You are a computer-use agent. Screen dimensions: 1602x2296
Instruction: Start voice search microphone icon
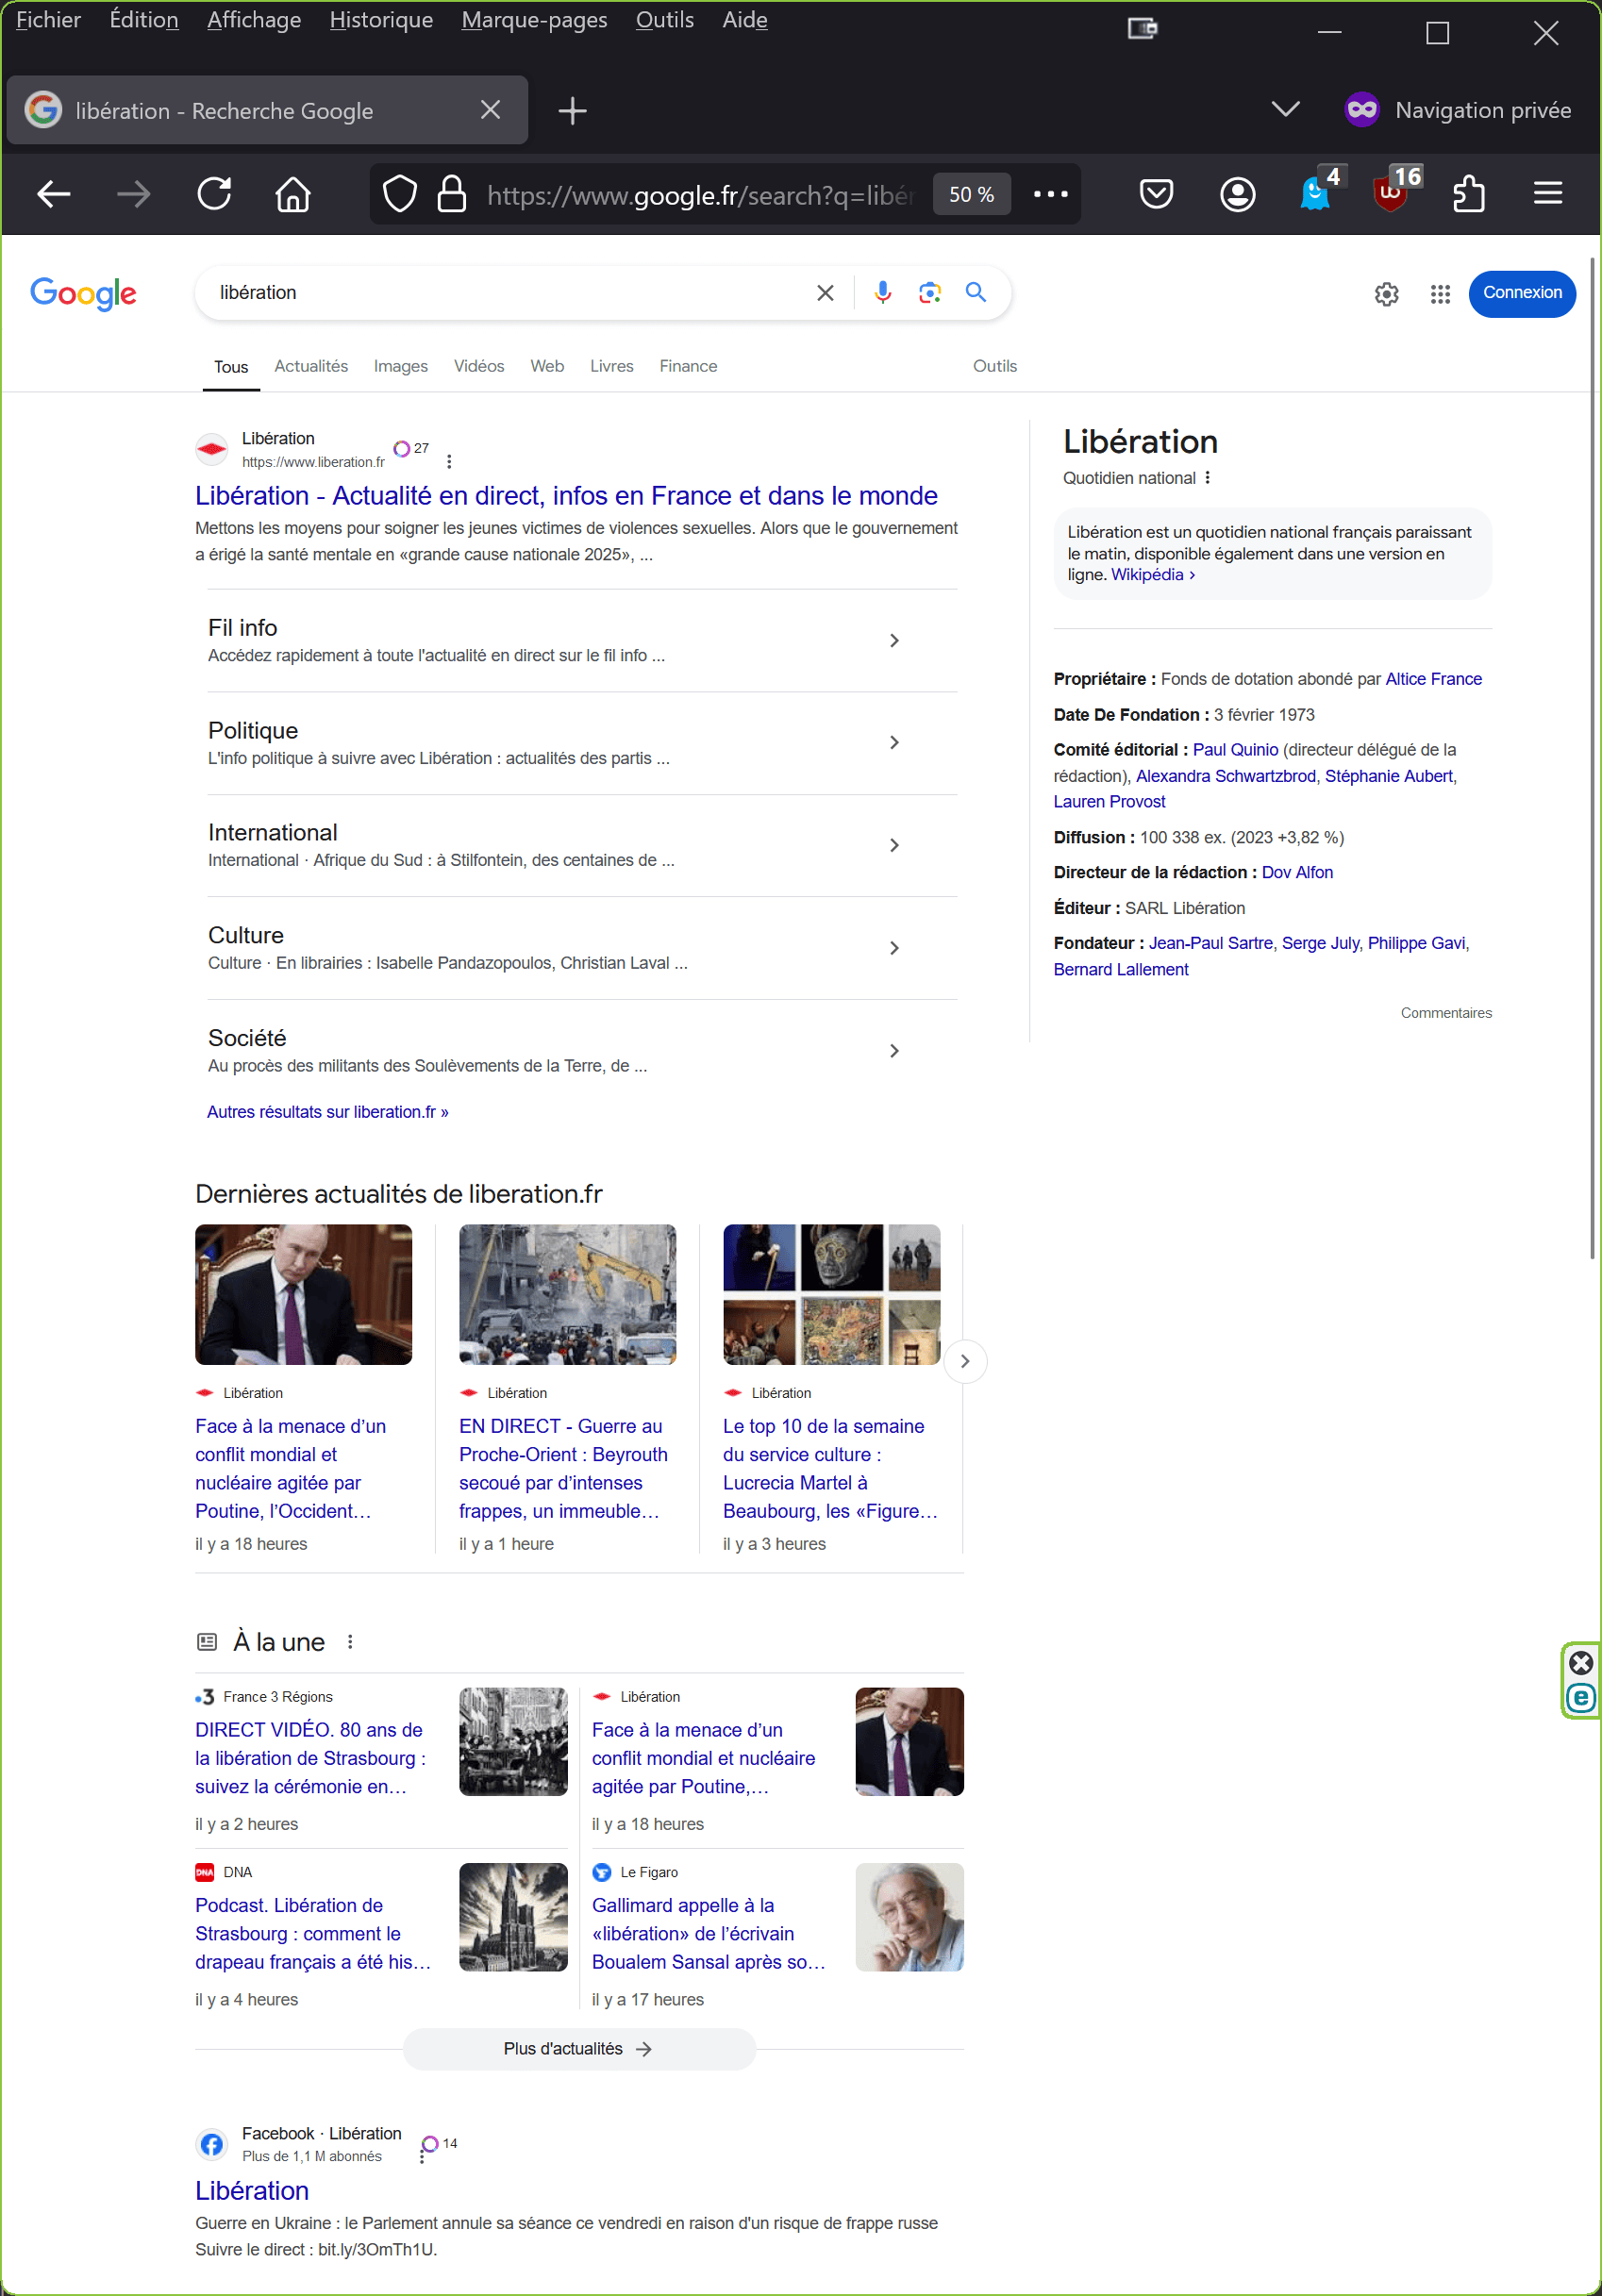(x=882, y=292)
